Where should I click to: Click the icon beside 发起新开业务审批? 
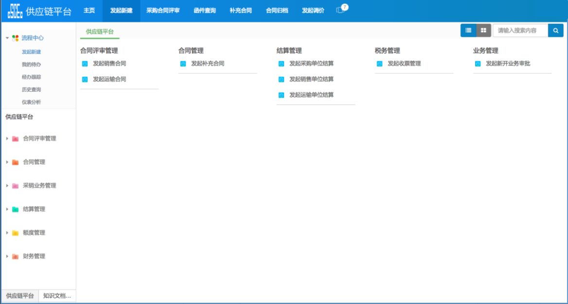[478, 64]
